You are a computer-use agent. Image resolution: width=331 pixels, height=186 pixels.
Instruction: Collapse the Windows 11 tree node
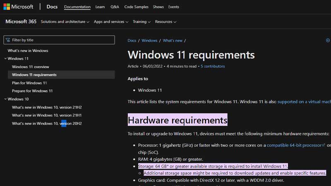tap(5, 58)
